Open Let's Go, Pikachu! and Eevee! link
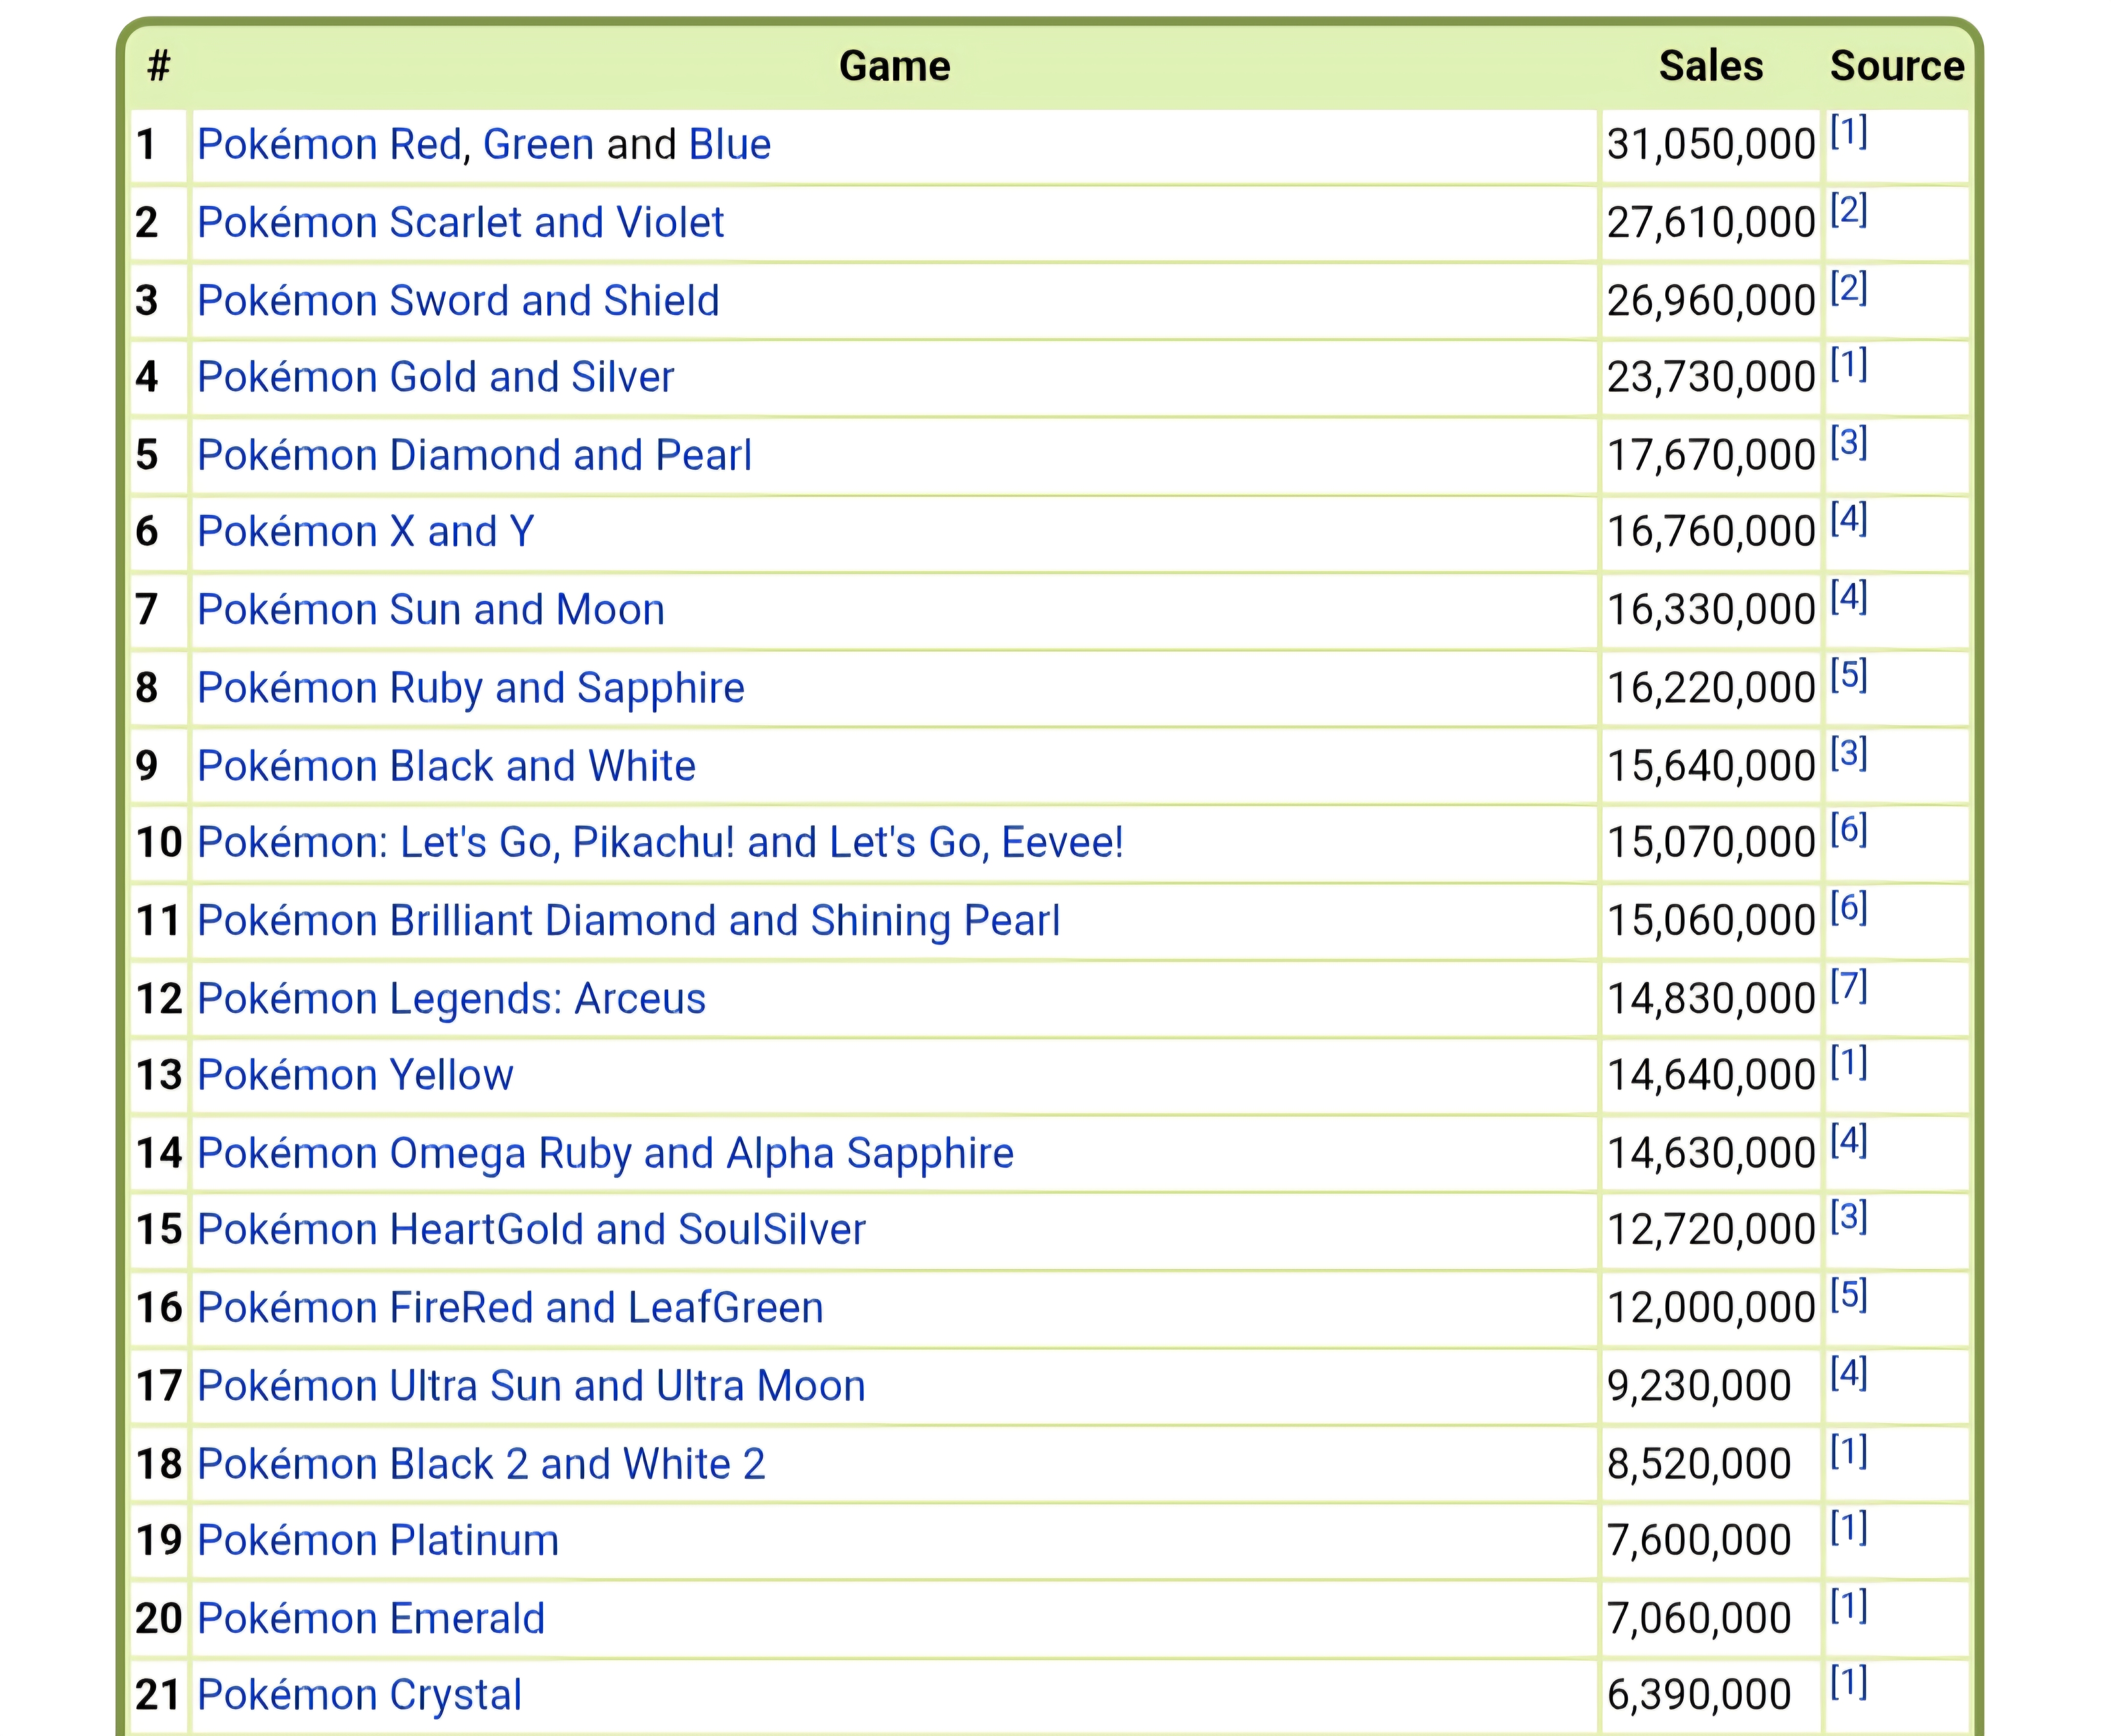2111x1736 pixels. (x=659, y=842)
